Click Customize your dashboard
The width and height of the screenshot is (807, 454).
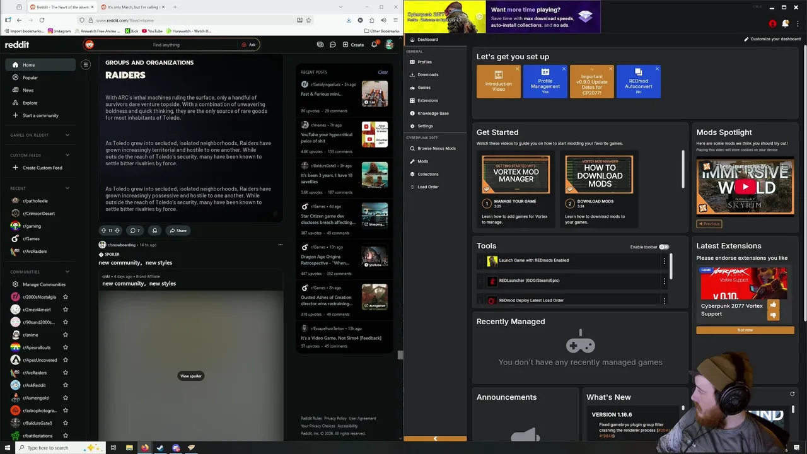click(772, 39)
